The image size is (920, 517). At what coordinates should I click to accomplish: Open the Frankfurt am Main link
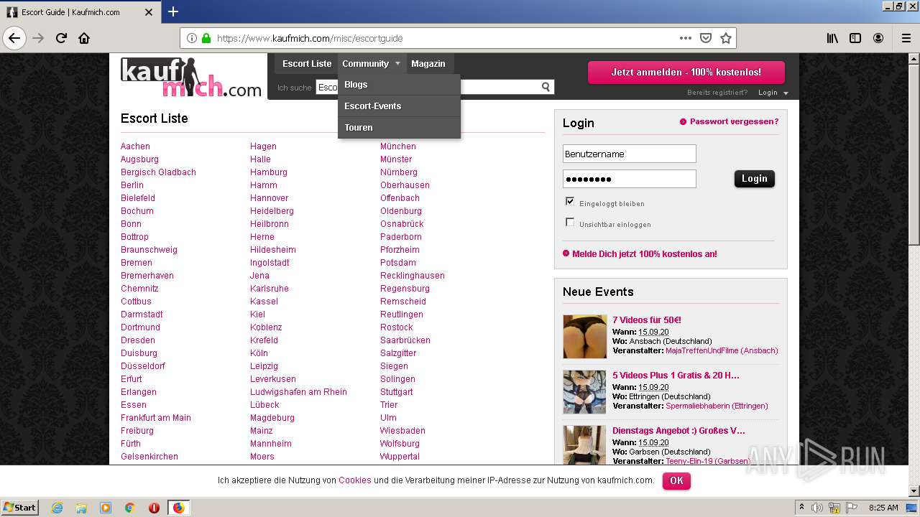pyautogui.click(x=156, y=417)
